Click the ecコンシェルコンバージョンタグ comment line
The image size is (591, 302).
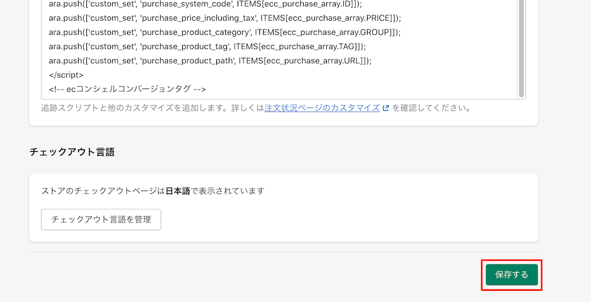pyautogui.click(x=128, y=89)
